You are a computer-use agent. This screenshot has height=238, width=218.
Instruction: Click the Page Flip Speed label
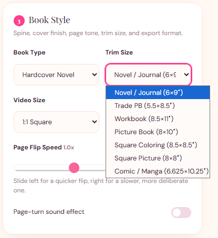pos(37,147)
